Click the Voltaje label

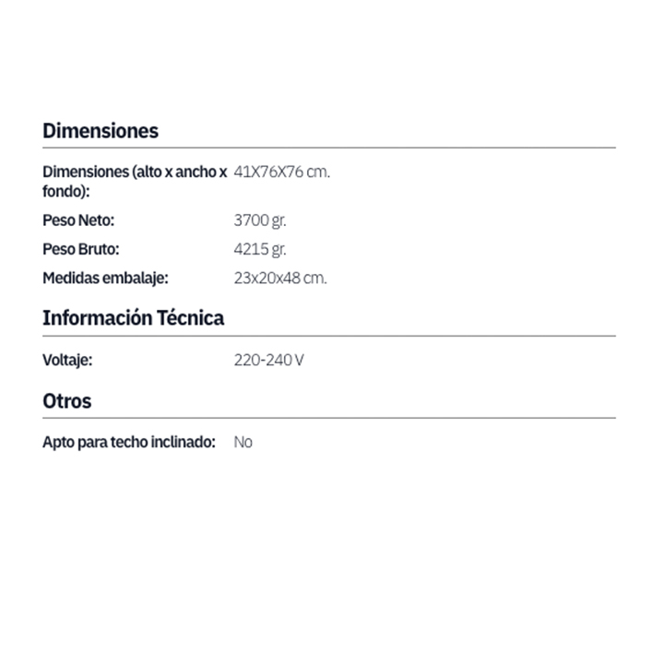click(x=67, y=360)
